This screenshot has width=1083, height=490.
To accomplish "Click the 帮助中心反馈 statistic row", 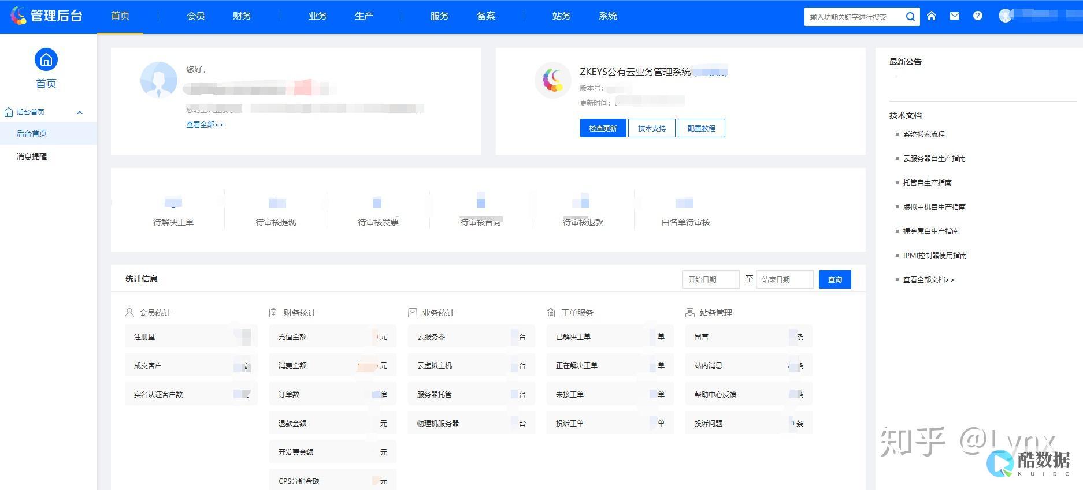I will 749,394.
